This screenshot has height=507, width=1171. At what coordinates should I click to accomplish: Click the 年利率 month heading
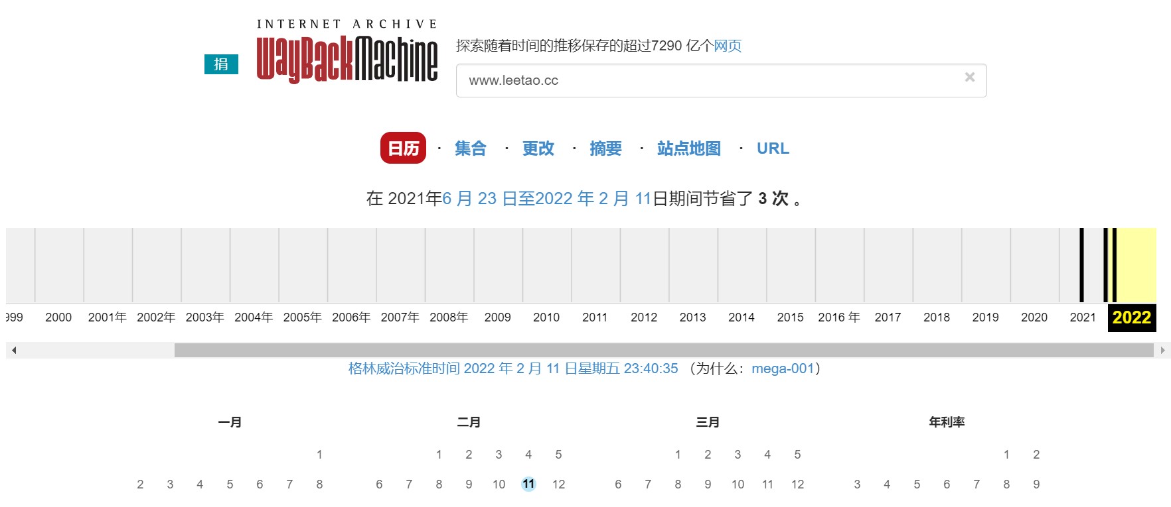click(947, 422)
